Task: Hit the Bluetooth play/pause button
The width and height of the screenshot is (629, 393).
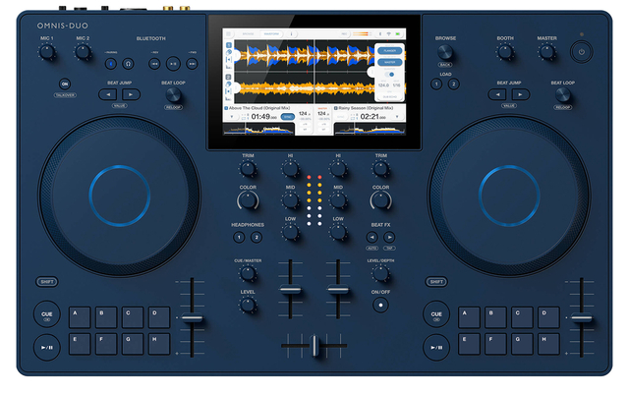Action: (x=173, y=63)
